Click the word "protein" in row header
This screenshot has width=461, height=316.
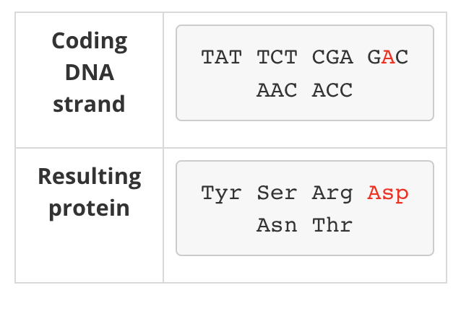click(x=90, y=209)
